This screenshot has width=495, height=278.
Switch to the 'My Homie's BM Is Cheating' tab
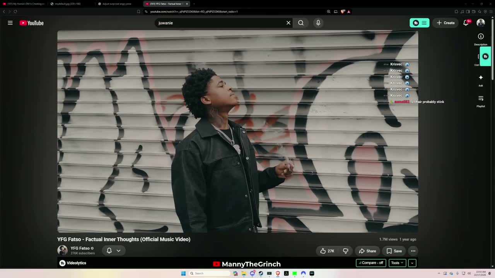click(x=24, y=4)
